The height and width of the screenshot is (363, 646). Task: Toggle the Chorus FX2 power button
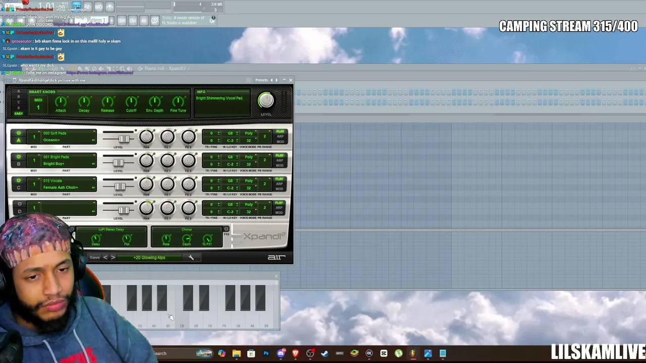[x=226, y=229]
